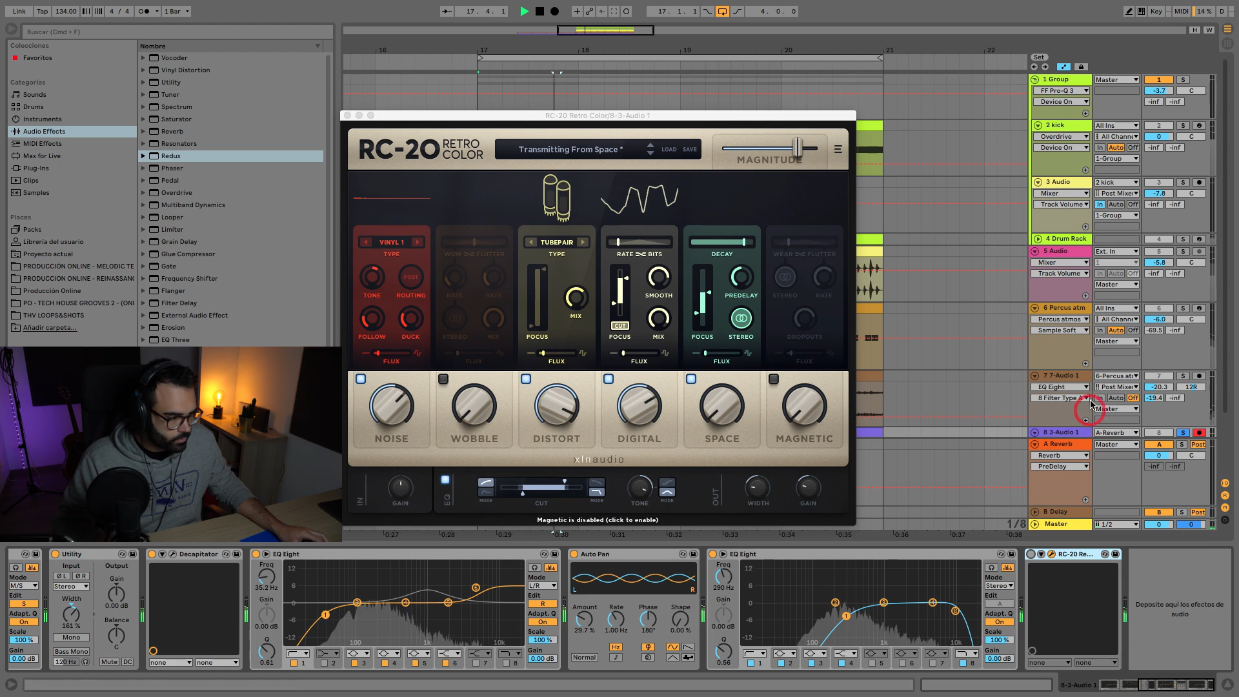
Task: Solo the 8 3-Audio 1 track
Action: pos(1183,432)
